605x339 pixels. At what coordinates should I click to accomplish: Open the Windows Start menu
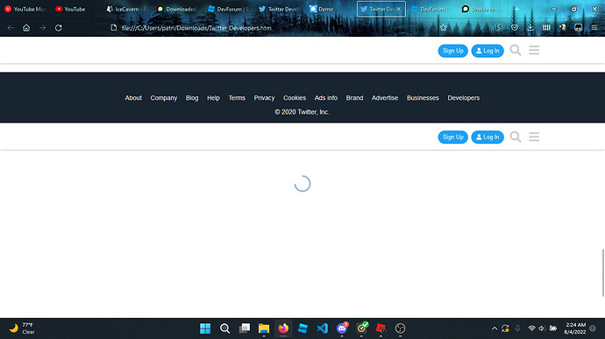(205, 328)
